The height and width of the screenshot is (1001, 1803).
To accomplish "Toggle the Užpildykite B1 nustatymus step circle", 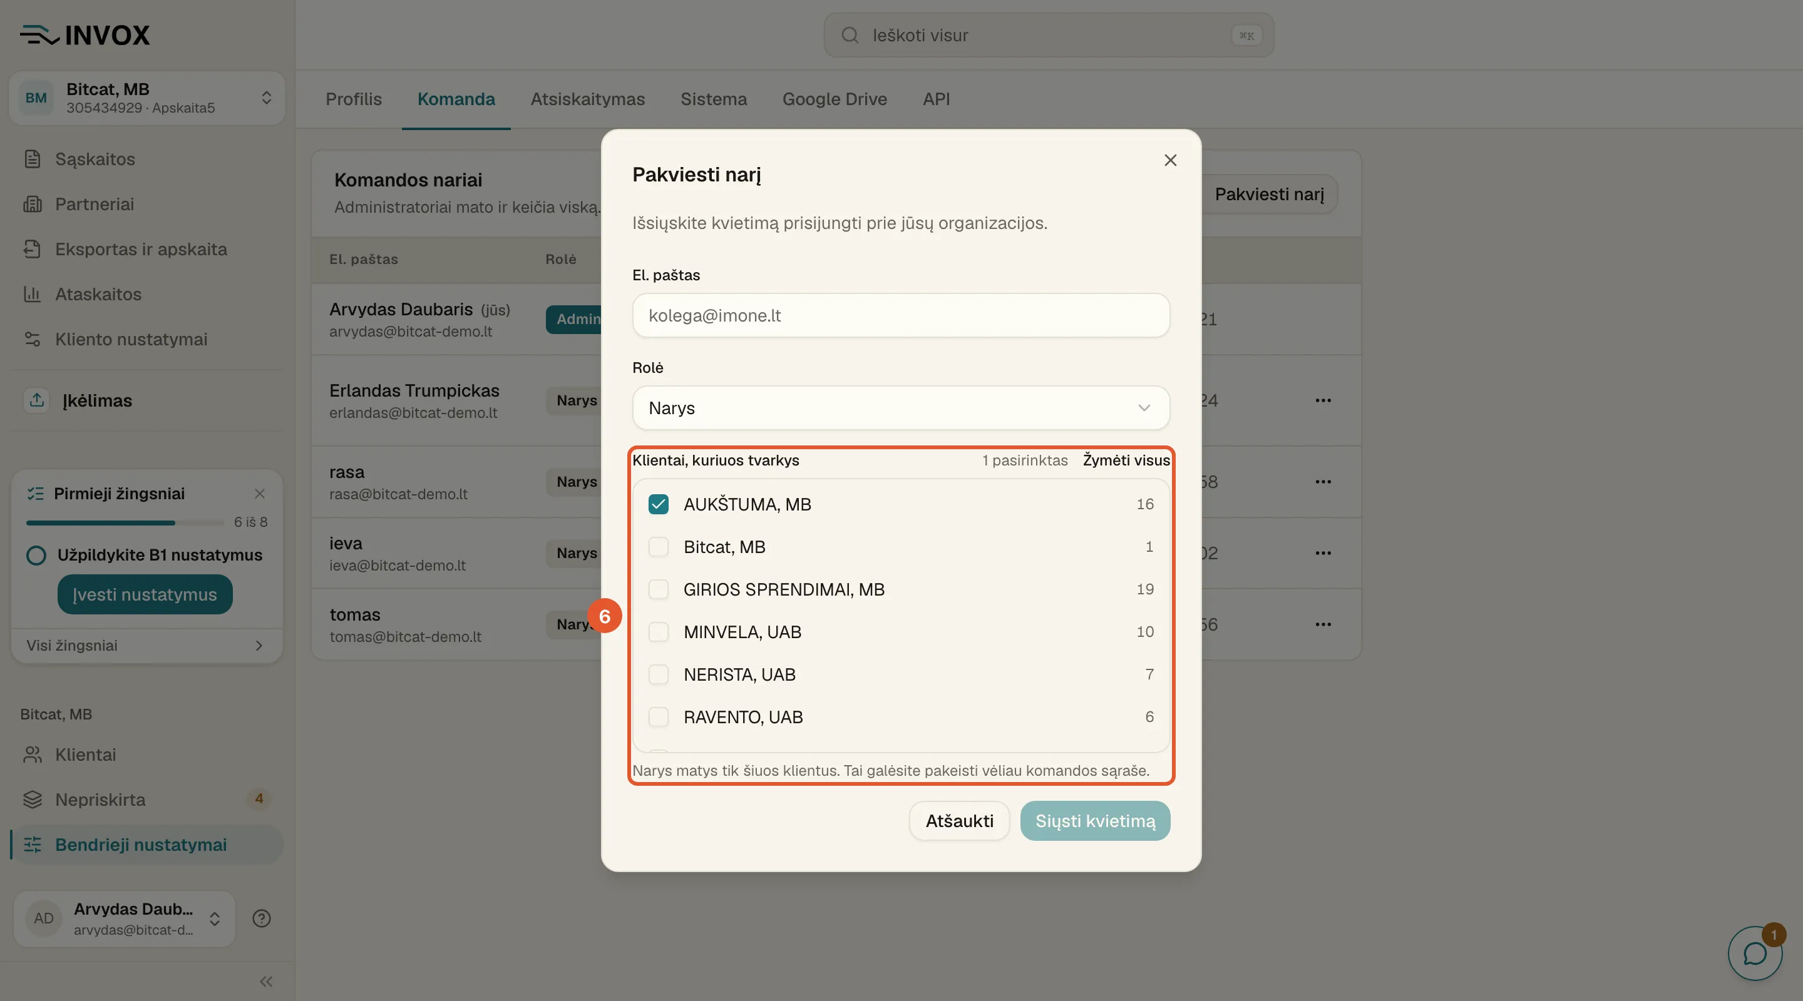I will click(36, 556).
